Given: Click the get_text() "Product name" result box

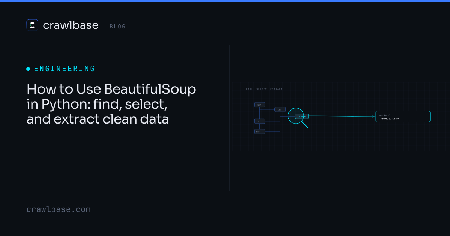Looking at the screenshot, I should coord(403,117).
